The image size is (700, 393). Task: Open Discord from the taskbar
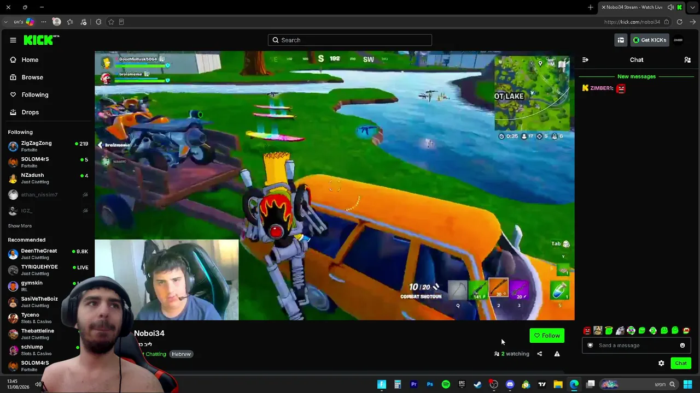pos(510,384)
